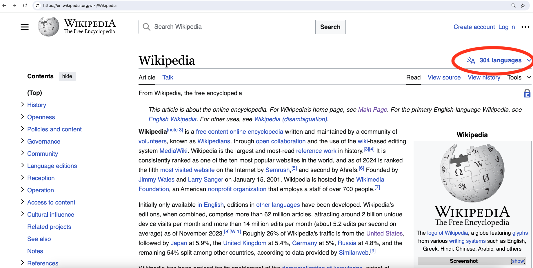This screenshot has height=268, width=533.
Task: Click Create account link
Action: point(474,27)
